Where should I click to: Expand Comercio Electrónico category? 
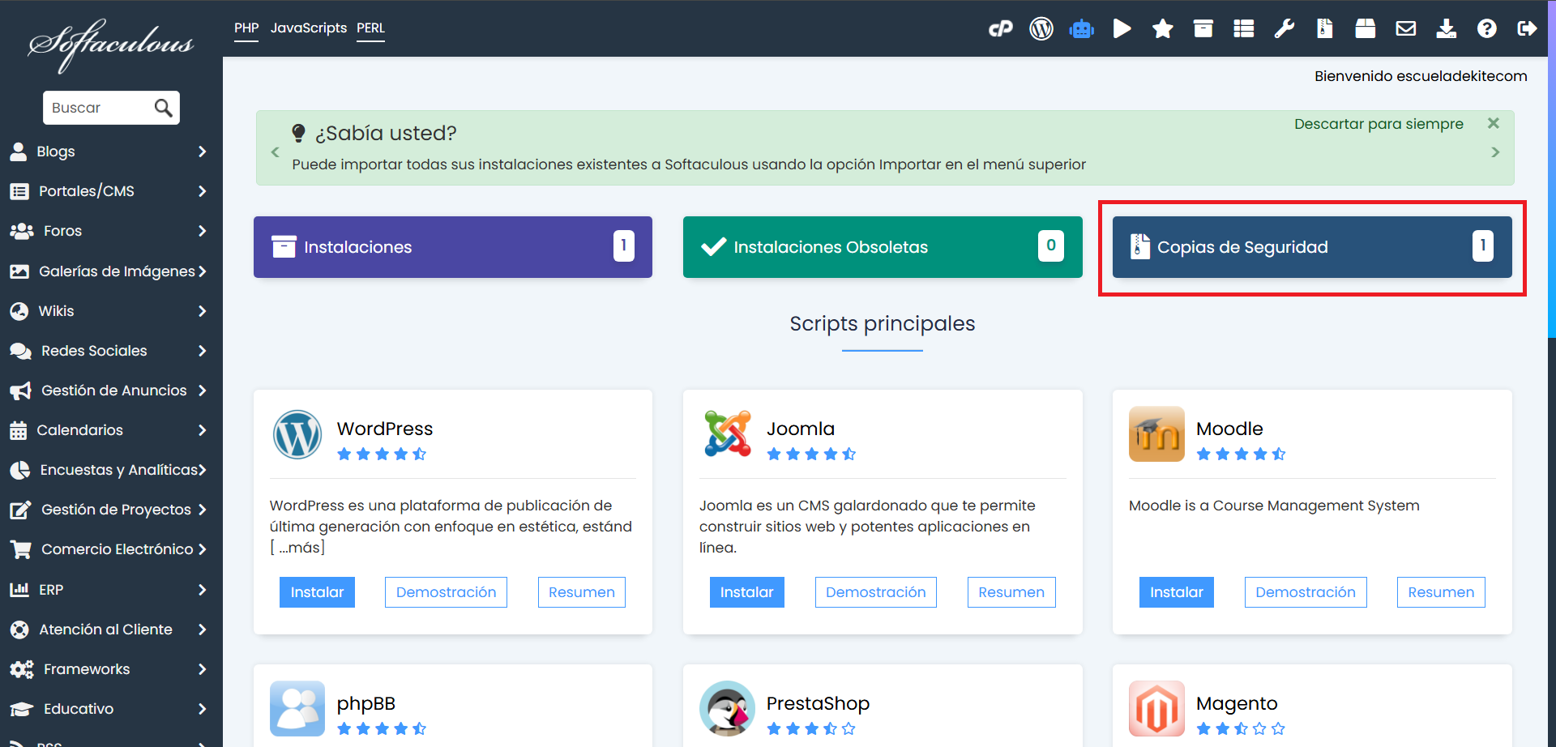tap(111, 549)
